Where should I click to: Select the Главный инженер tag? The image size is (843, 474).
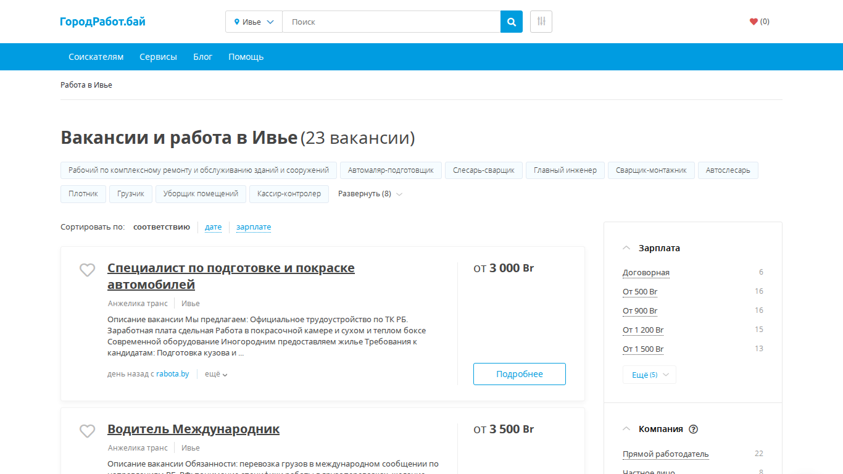565,170
